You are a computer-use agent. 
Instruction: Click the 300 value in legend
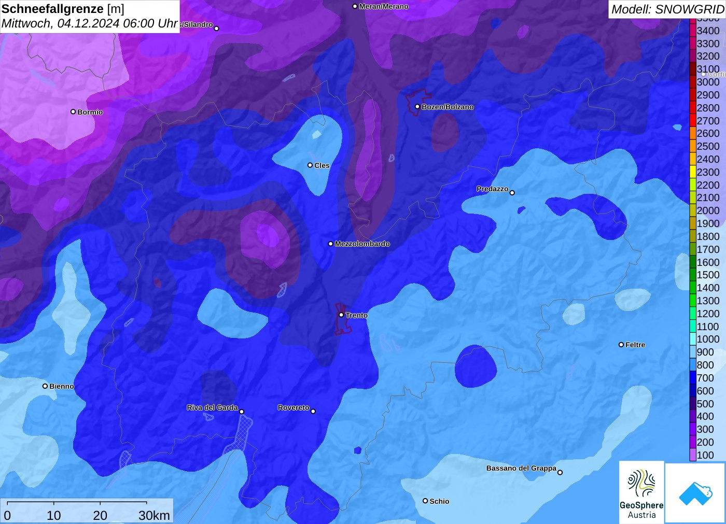[705, 429]
